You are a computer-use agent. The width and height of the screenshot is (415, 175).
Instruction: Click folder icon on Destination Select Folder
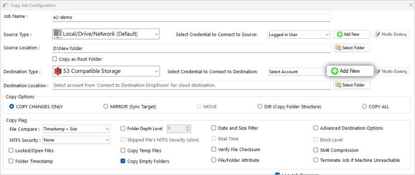click(x=338, y=85)
